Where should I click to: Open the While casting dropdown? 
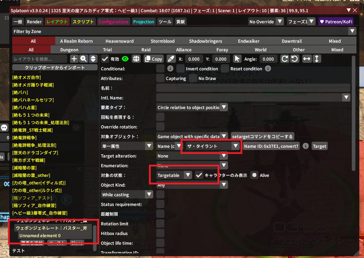(x=127, y=194)
